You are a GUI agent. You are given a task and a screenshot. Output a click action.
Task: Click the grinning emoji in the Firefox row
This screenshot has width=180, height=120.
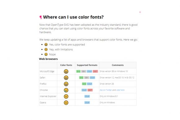[x=66, y=84]
